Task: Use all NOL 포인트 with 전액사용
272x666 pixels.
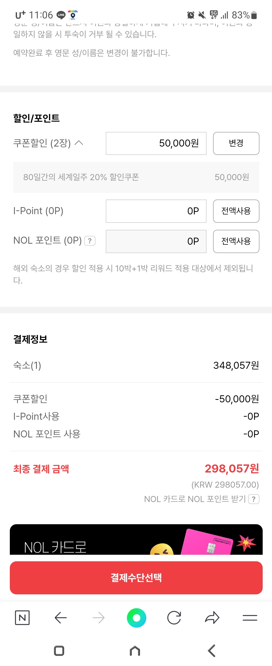Action: pos(236,241)
